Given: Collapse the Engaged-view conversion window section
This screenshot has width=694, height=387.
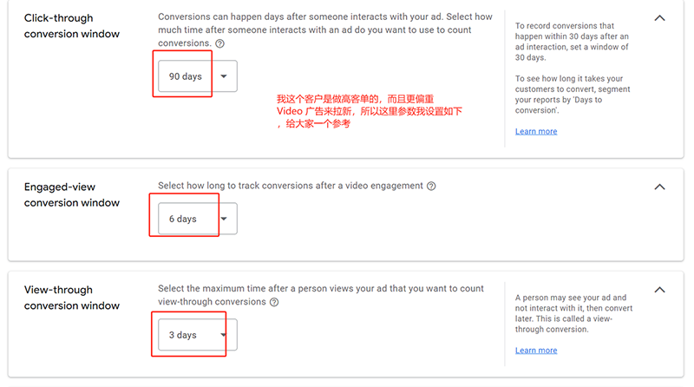Looking at the screenshot, I should 659,187.
